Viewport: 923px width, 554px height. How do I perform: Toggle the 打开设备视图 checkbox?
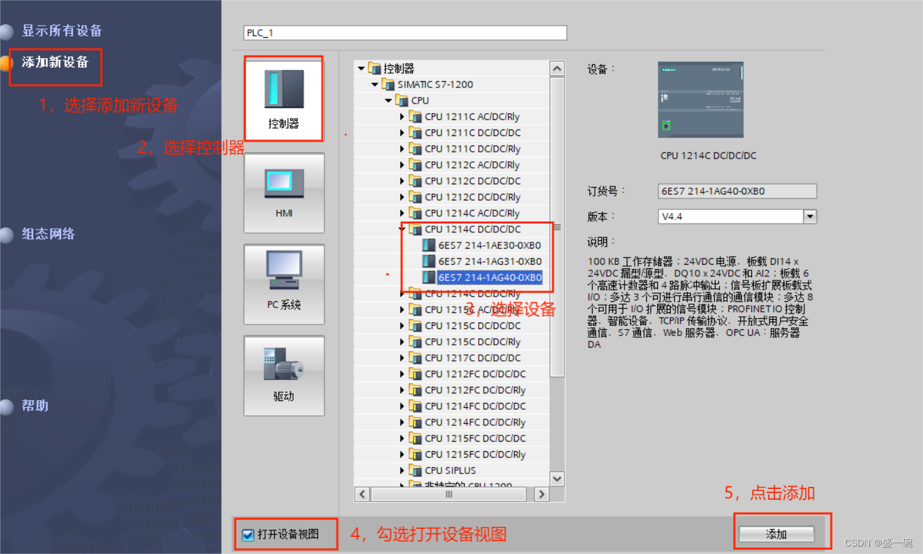click(x=248, y=535)
